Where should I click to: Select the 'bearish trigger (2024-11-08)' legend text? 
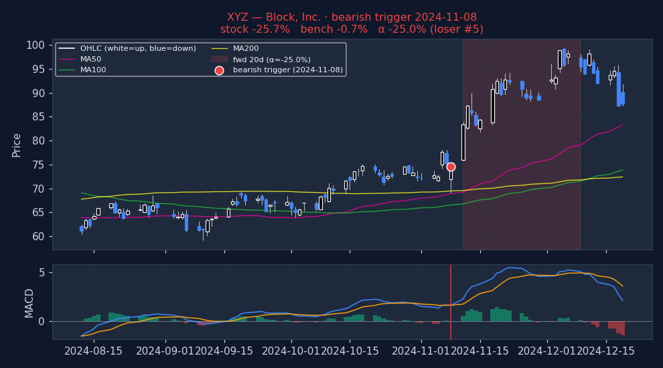pyautogui.click(x=287, y=70)
